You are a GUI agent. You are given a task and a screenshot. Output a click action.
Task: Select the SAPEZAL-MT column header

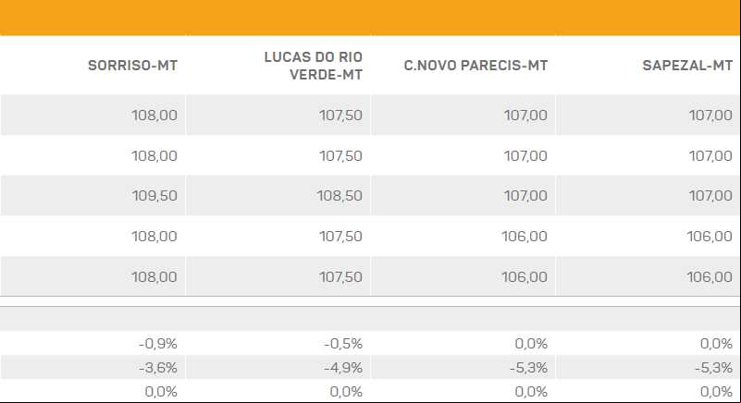(687, 66)
